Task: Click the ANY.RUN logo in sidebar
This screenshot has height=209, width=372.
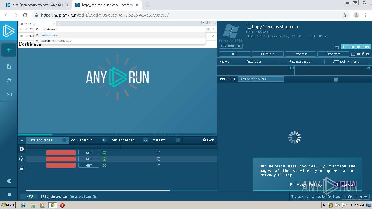Action: click(x=9, y=31)
